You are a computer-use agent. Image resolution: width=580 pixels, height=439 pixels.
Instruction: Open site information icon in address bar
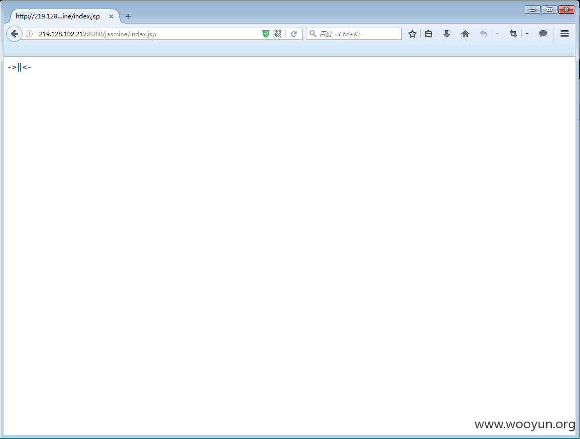click(x=29, y=34)
